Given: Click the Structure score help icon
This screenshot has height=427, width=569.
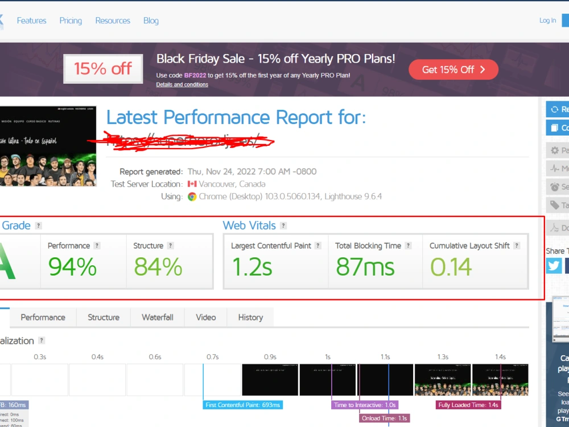Looking at the screenshot, I should click(x=170, y=245).
